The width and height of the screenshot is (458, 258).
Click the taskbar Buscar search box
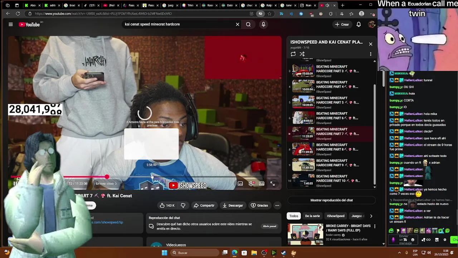click(194, 253)
